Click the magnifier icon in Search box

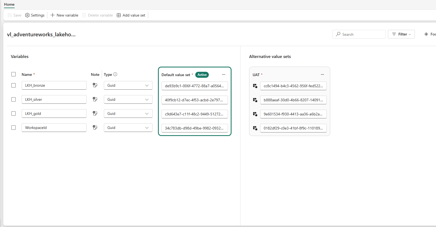pos(338,34)
